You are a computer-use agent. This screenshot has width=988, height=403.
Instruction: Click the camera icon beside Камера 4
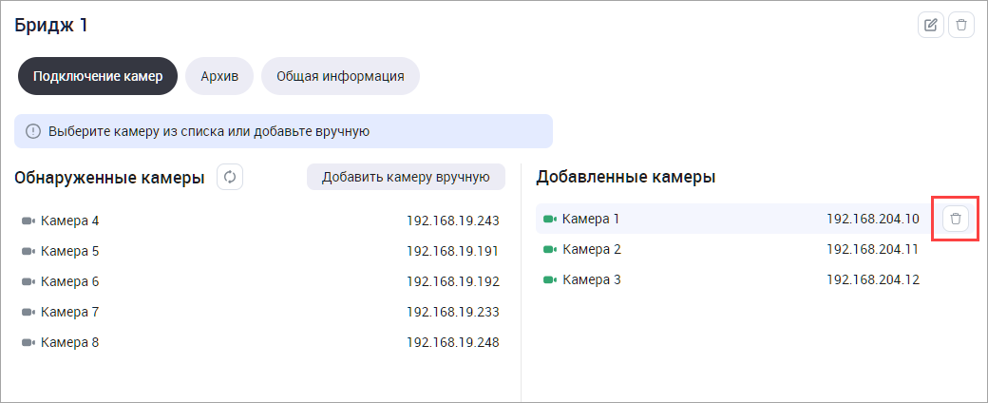[28, 221]
